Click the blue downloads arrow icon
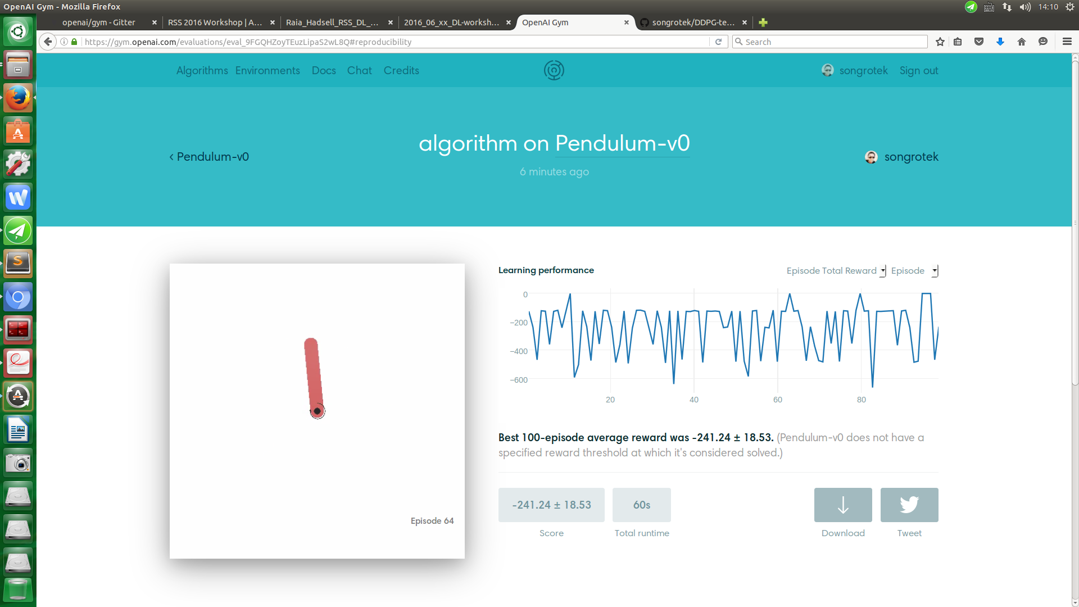 [1000, 42]
